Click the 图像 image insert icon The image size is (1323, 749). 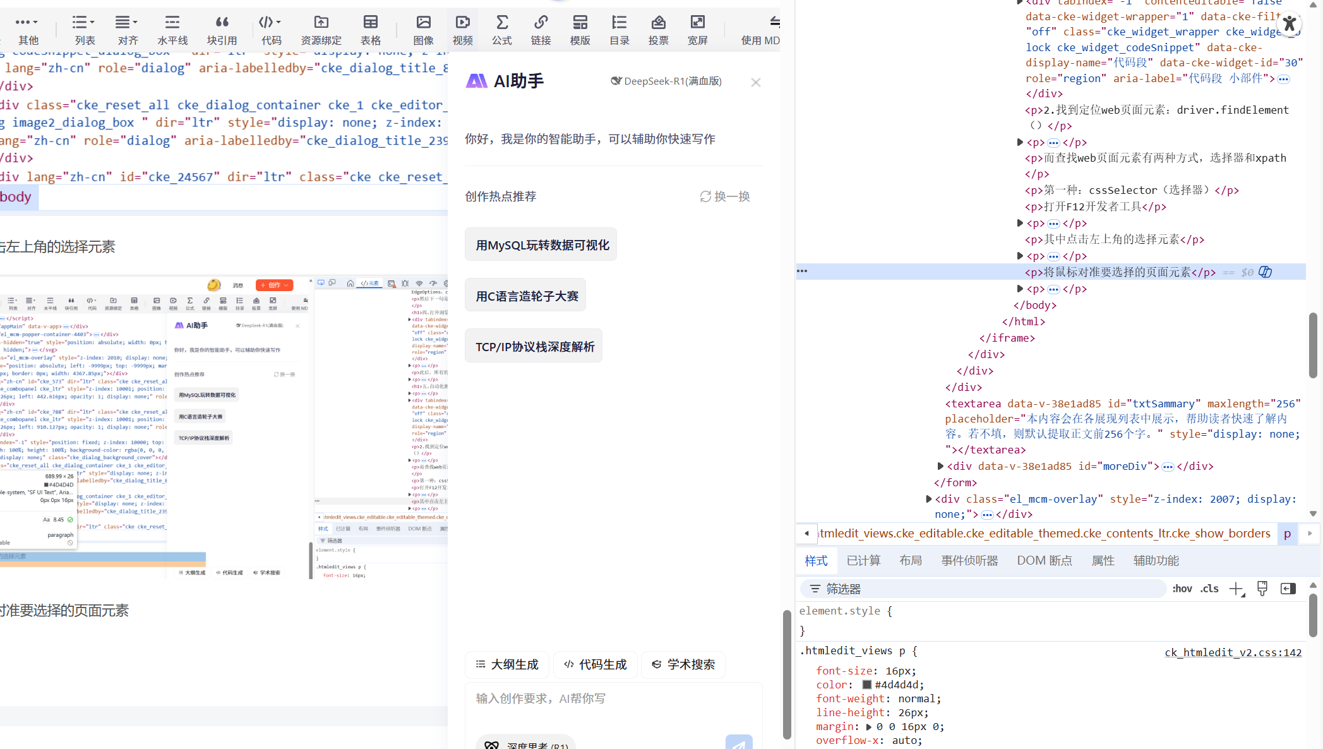tap(423, 23)
